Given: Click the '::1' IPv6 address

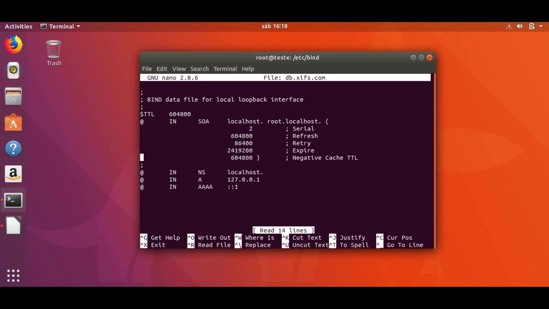Looking at the screenshot, I should click(x=232, y=187).
